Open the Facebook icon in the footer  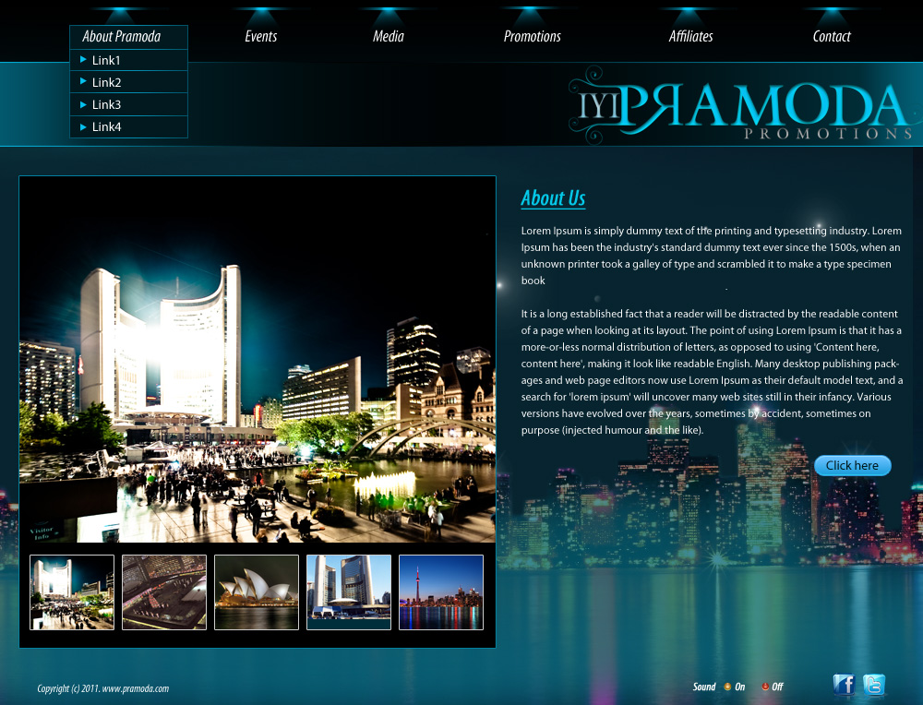point(845,685)
